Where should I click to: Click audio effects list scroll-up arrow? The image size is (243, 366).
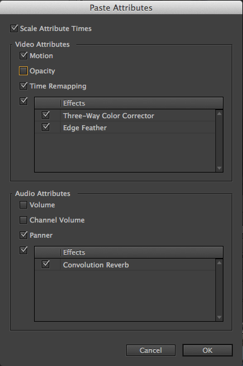click(219, 262)
